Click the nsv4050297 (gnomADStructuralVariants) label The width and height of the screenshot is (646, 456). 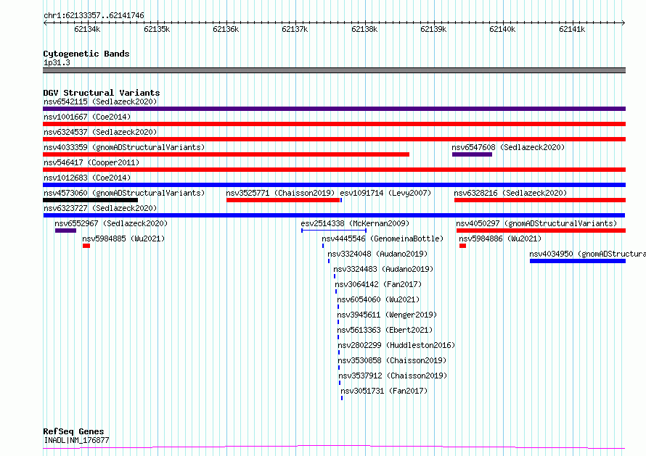pyautogui.click(x=536, y=223)
